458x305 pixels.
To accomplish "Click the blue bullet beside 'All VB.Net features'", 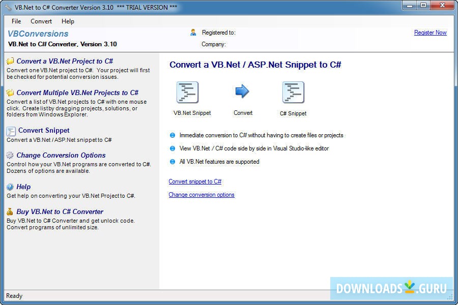I will [173, 162].
